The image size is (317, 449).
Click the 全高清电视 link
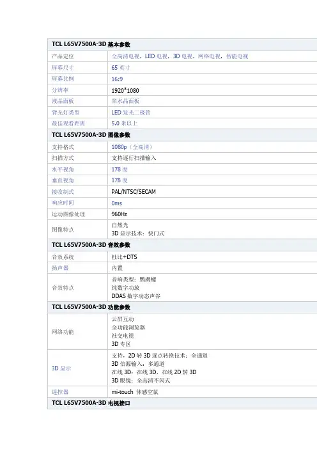tap(125, 56)
